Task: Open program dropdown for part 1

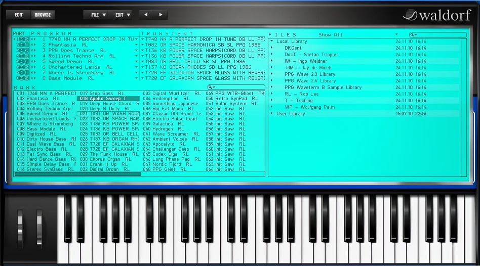Action: tap(137, 39)
